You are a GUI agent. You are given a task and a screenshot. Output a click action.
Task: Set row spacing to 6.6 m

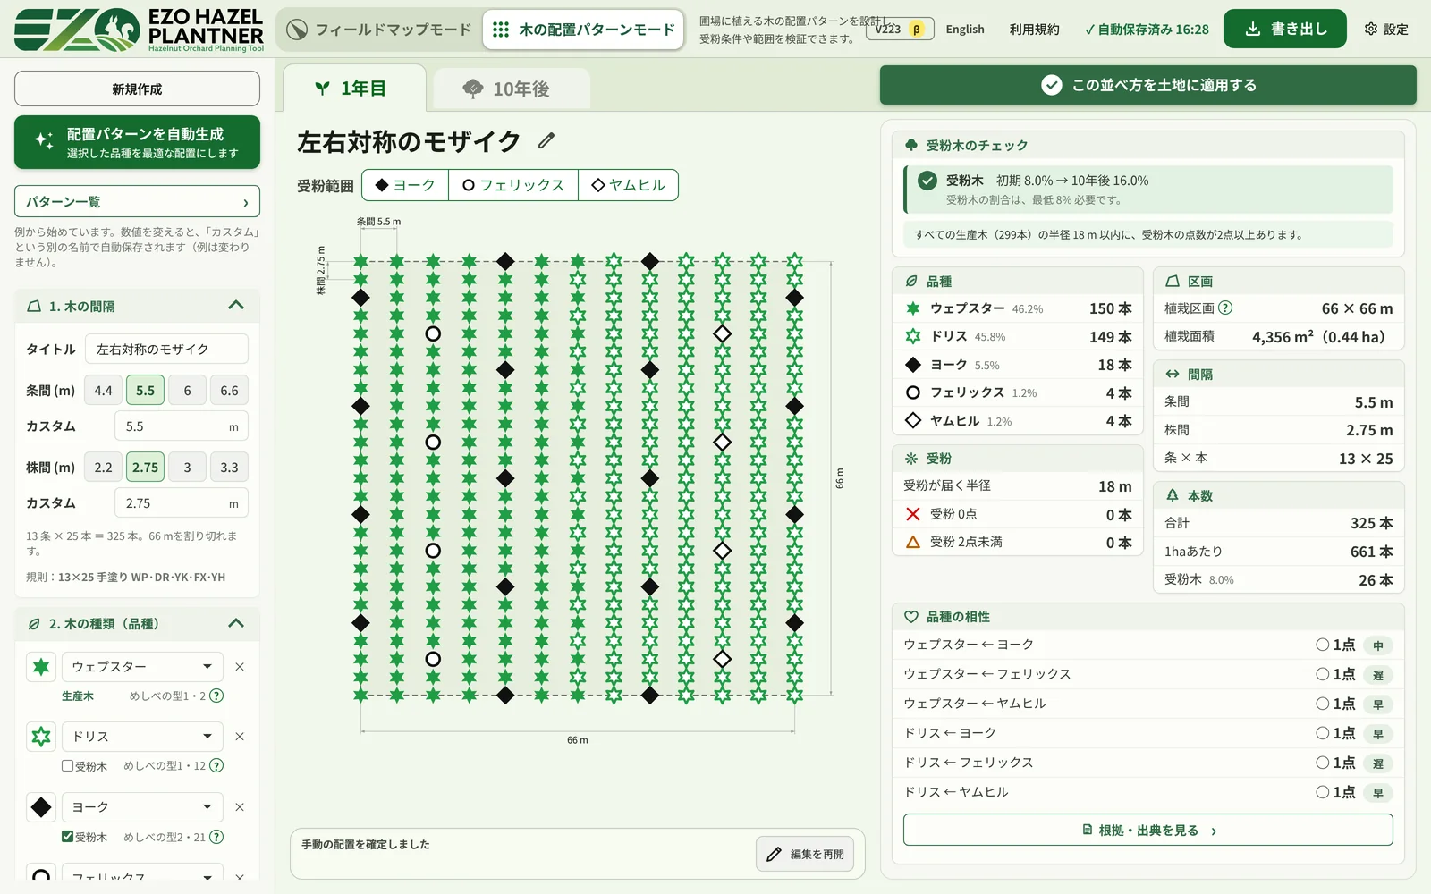point(229,391)
